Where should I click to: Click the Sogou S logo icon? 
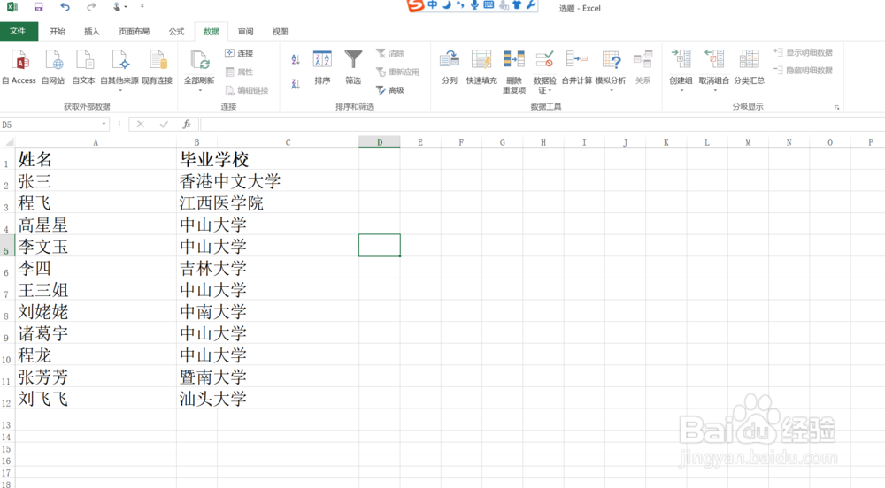point(415,5)
